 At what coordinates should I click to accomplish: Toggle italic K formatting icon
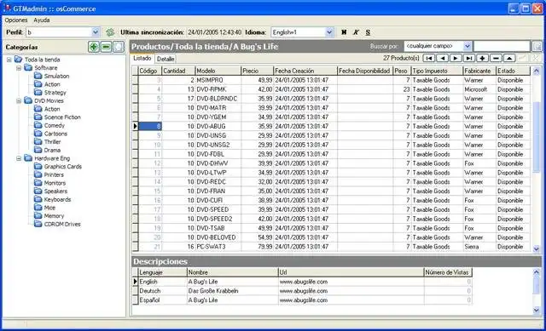tap(356, 32)
